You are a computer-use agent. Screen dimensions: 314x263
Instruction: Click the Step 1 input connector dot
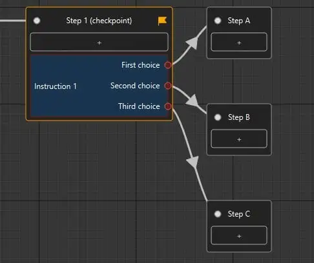37,21
